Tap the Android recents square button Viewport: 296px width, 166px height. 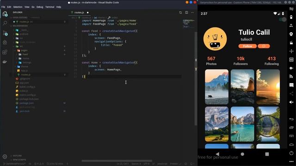coord(267,154)
